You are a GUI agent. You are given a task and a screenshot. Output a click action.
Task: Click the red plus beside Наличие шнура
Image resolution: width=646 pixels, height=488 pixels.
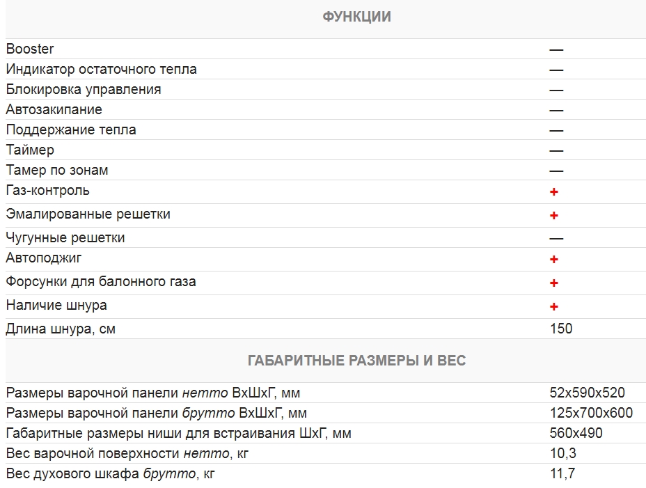pyautogui.click(x=554, y=306)
